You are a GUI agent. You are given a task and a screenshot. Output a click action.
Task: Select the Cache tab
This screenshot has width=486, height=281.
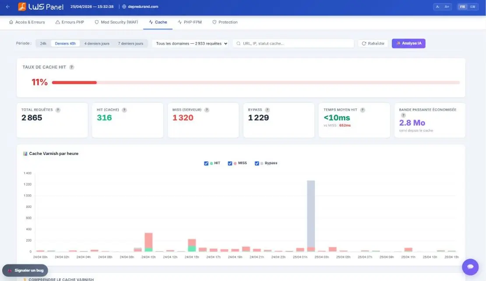coord(158,22)
